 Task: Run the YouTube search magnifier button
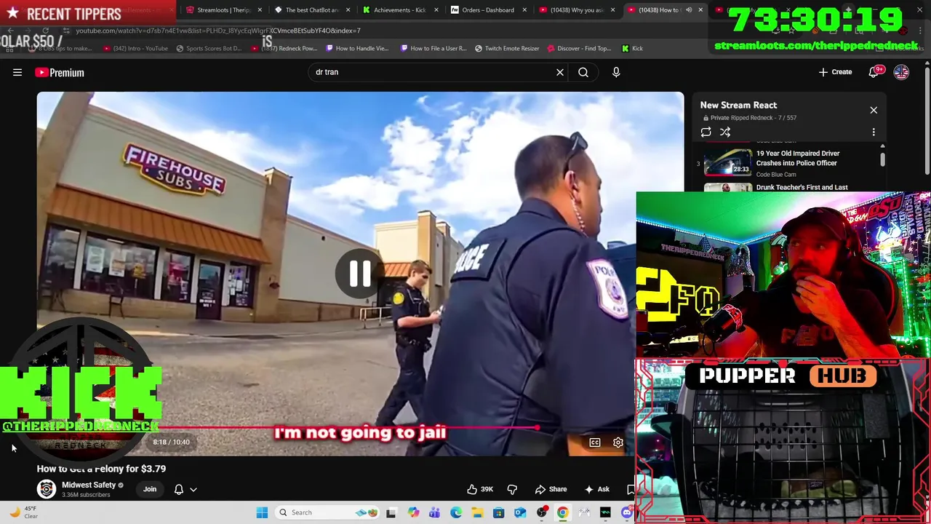pyautogui.click(x=583, y=72)
